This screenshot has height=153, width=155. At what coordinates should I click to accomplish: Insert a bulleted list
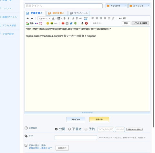point(109,18)
